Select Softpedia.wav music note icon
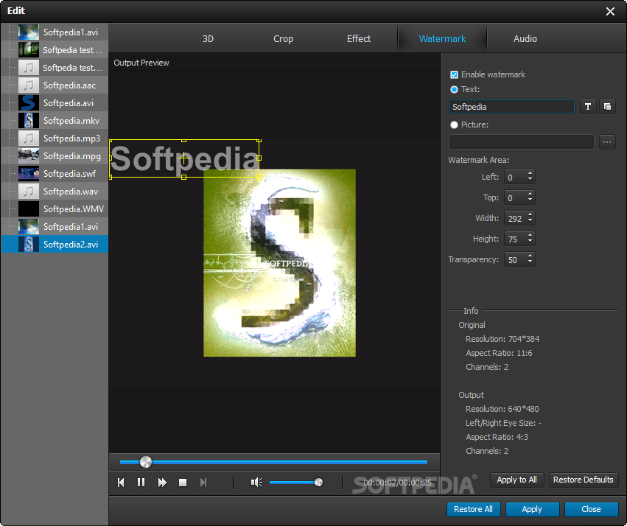 29,191
